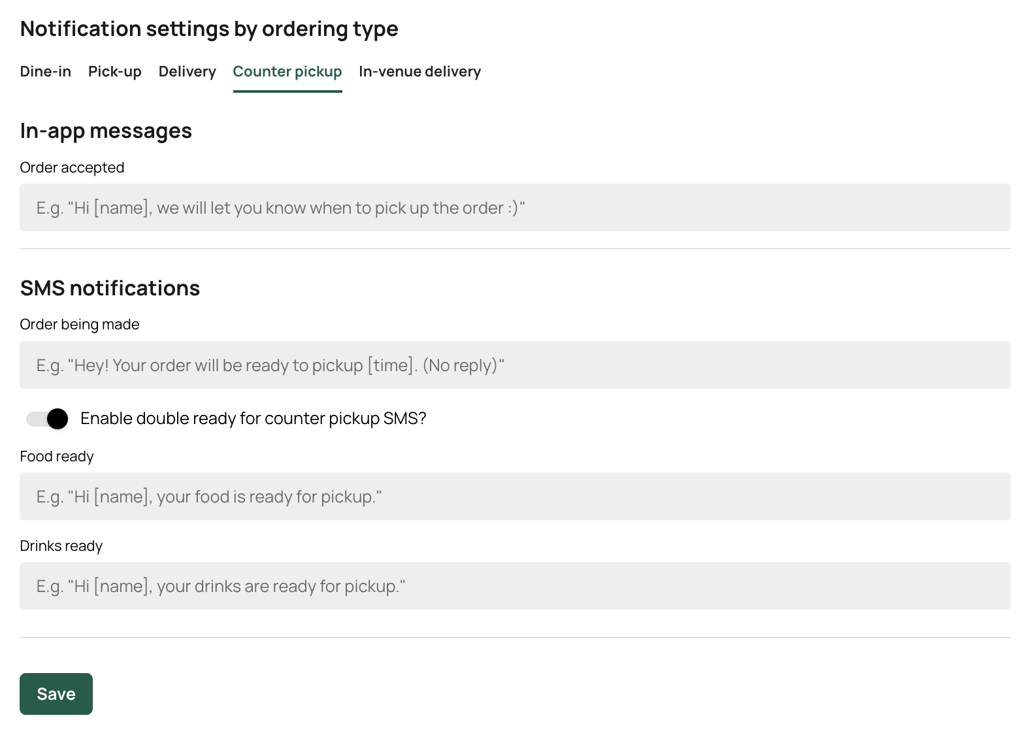Click the 'Food ready' field label
This screenshot has height=741, width=1031.
point(57,457)
